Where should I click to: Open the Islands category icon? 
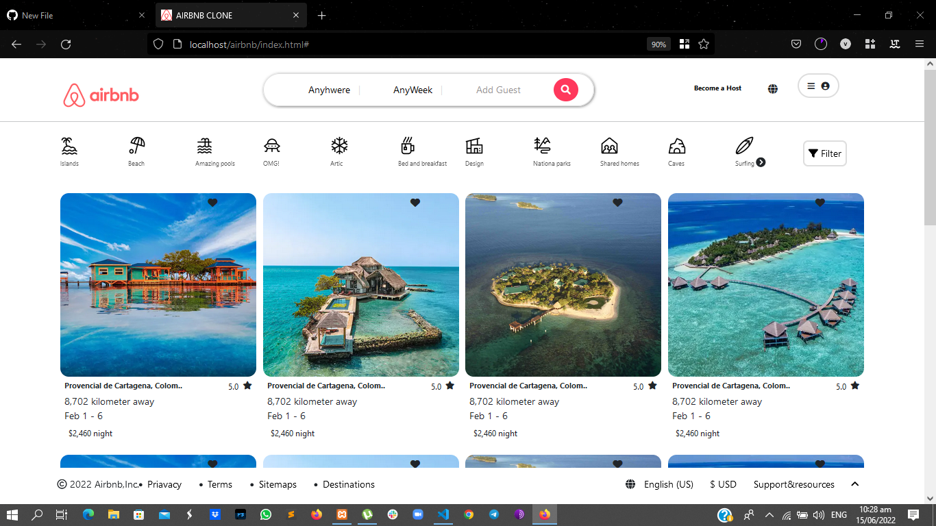69,146
